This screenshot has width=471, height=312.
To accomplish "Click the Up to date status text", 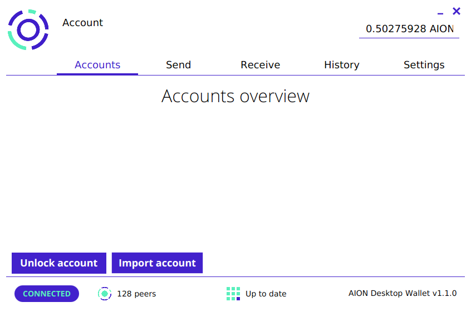I will pyautogui.click(x=266, y=294).
